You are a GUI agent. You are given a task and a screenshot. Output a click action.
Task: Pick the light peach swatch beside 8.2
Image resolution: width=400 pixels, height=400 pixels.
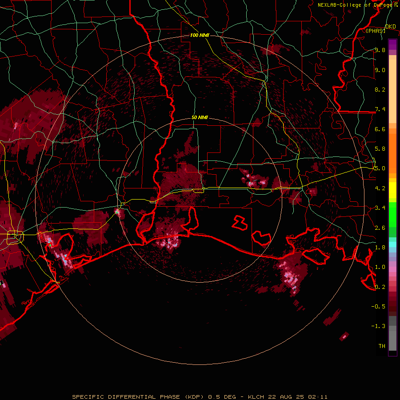coord(392,91)
